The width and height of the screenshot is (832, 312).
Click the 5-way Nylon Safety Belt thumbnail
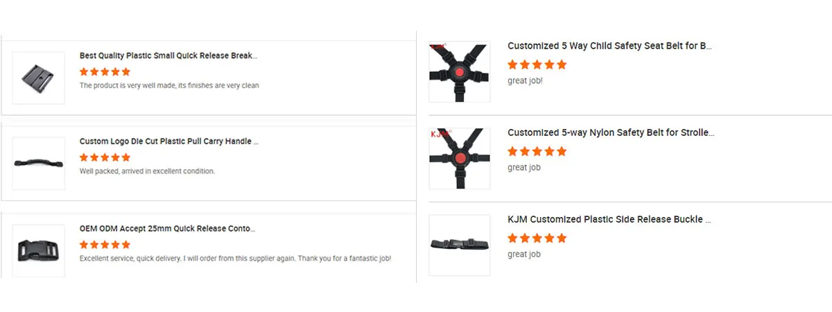pos(459,159)
